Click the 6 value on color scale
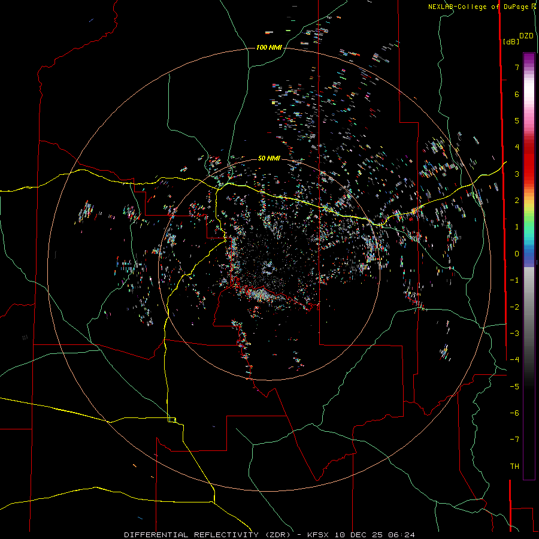539x539 pixels. tap(517, 94)
